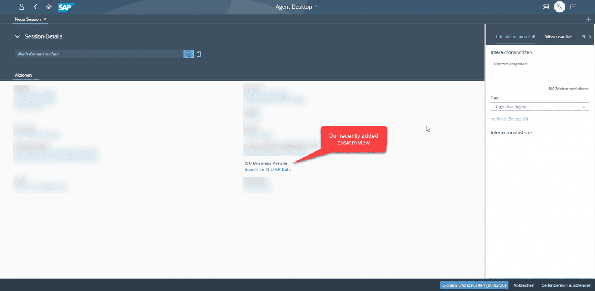Click the Interaktionshistorie heading

(511, 133)
